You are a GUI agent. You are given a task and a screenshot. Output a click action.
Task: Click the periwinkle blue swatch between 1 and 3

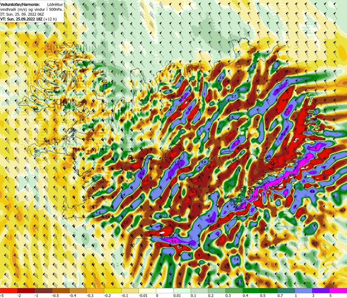coord(304,290)
